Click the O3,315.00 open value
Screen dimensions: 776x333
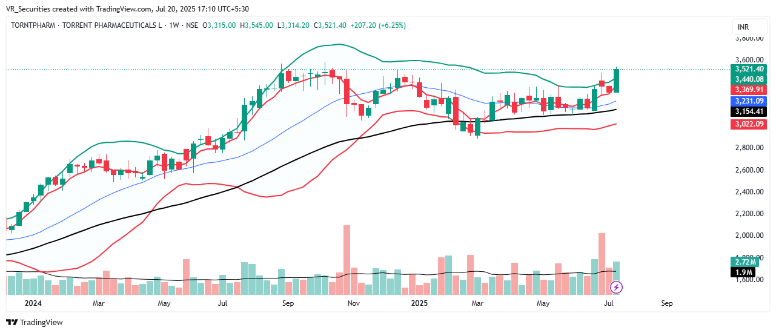coord(219,25)
